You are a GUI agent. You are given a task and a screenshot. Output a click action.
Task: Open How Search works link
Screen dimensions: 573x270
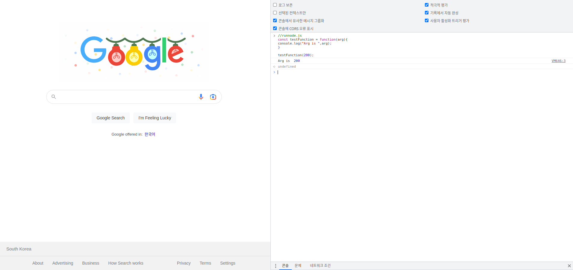(x=126, y=263)
